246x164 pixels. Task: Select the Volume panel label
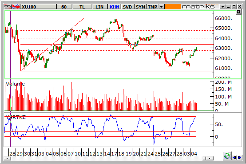click(x=16, y=84)
